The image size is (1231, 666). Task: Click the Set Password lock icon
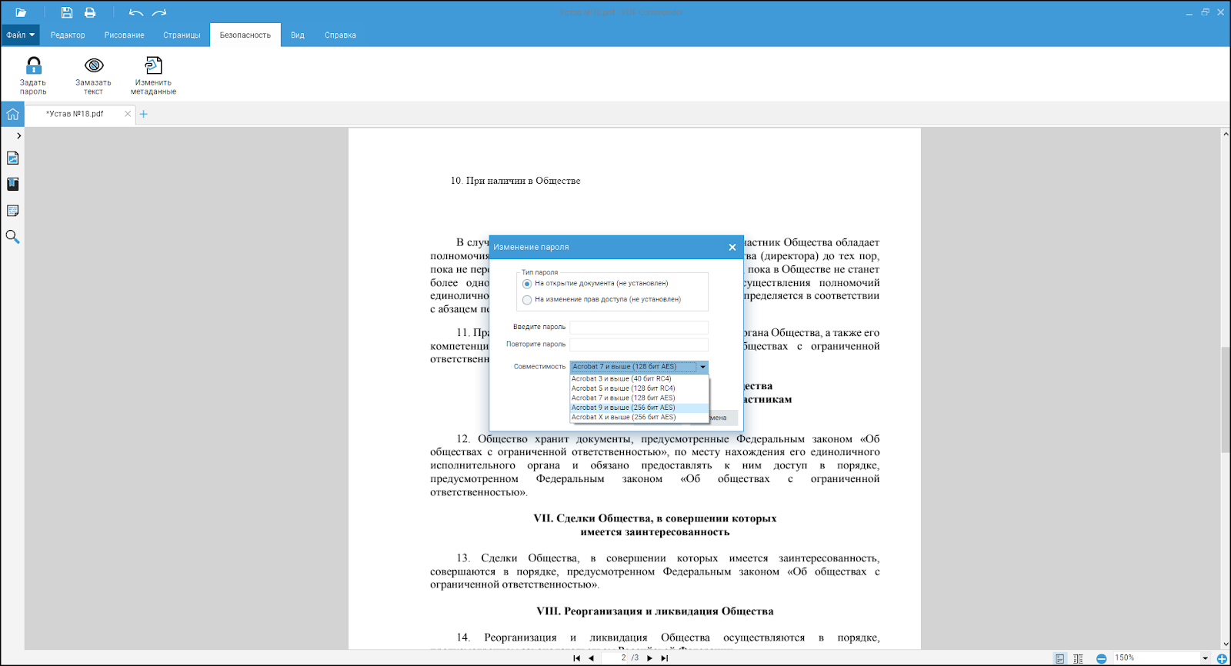[x=33, y=66]
